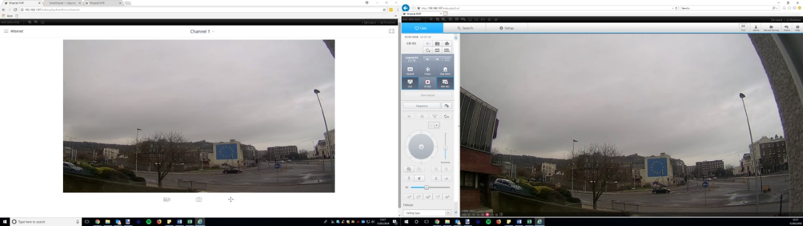
Task: Go back in Internet Explorer
Action: point(406,7)
